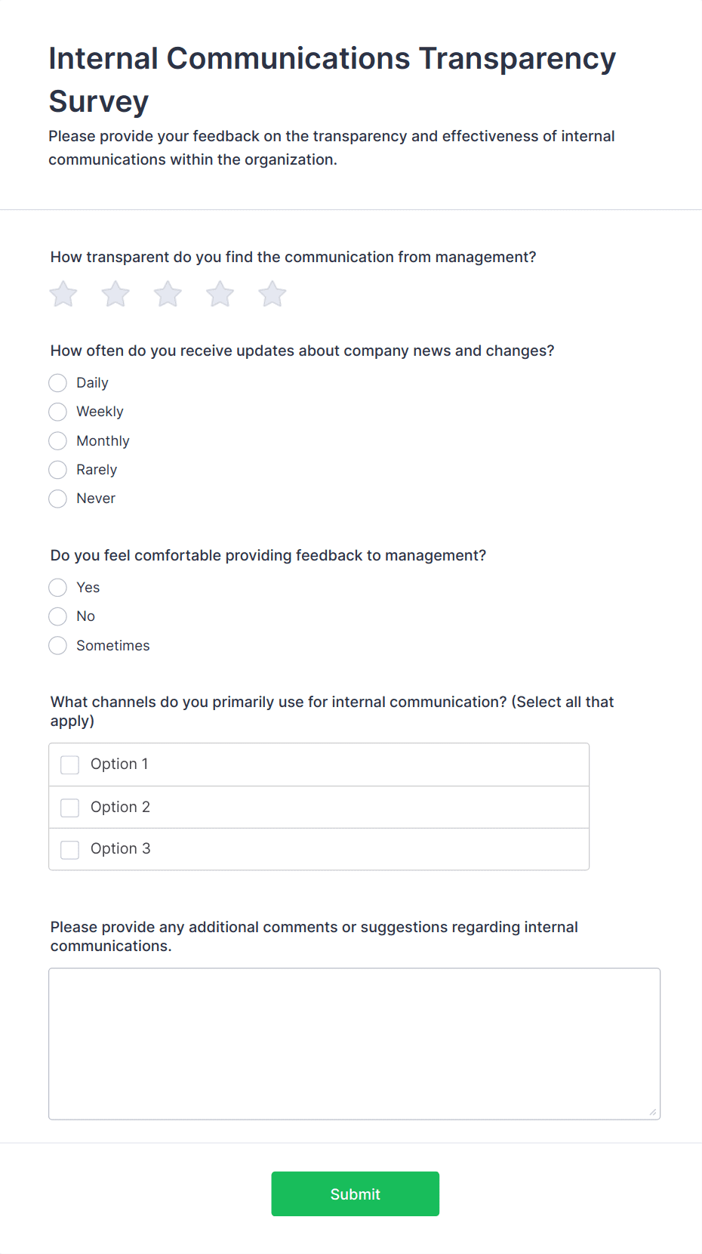
Task: Check Option 1 under communication channels
Action: pyautogui.click(x=69, y=764)
